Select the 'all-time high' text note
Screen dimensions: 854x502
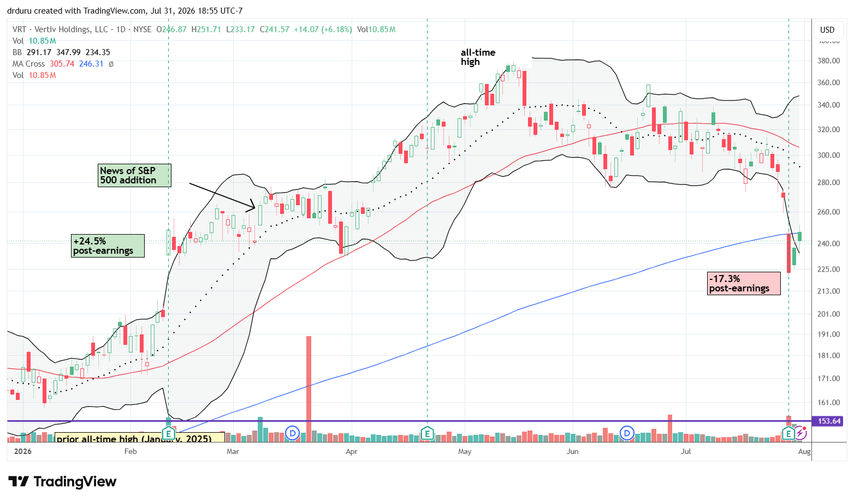coord(478,57)
